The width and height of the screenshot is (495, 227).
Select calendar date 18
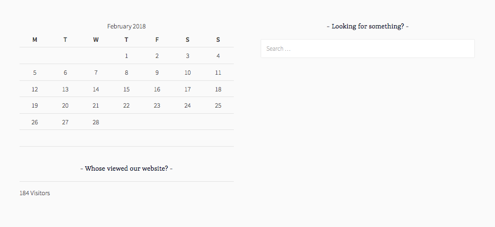click(x=218, y=89)
